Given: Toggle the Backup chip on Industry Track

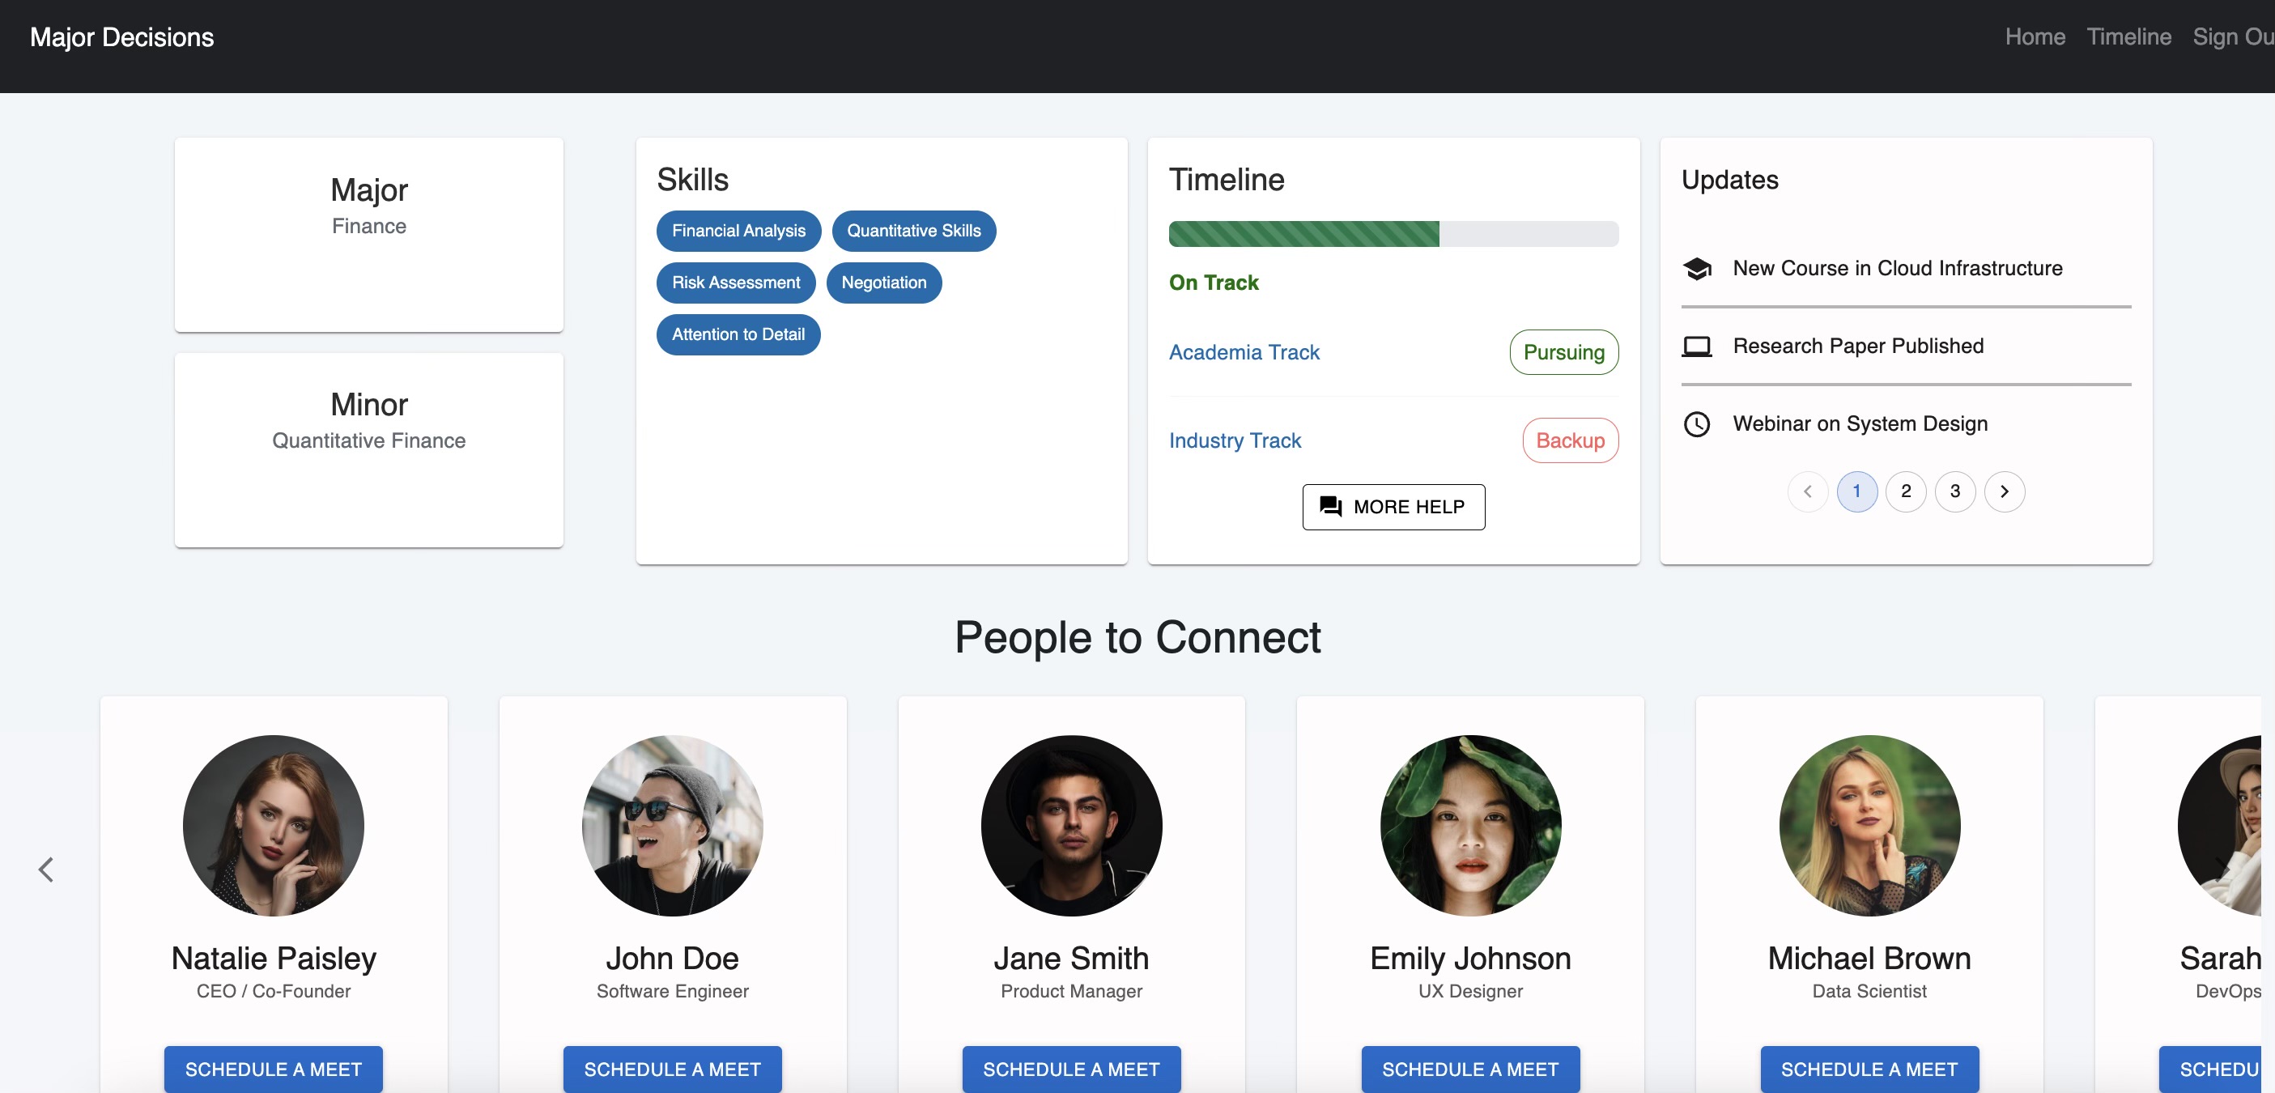Looking at the screenshot, I should pos(1569,440).
